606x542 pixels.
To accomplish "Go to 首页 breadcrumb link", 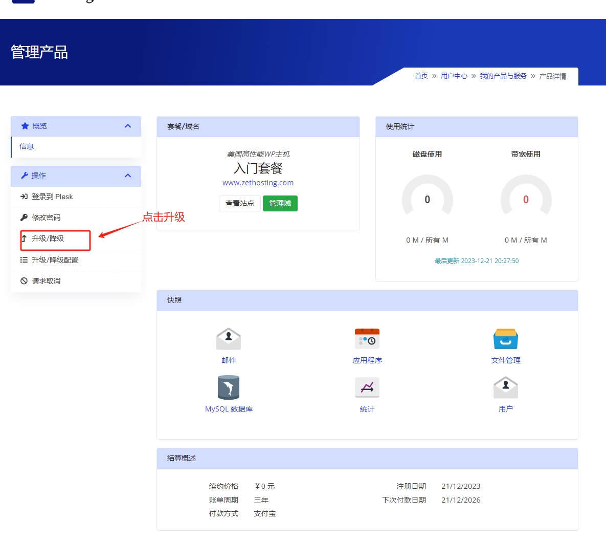I will [421, 76].
